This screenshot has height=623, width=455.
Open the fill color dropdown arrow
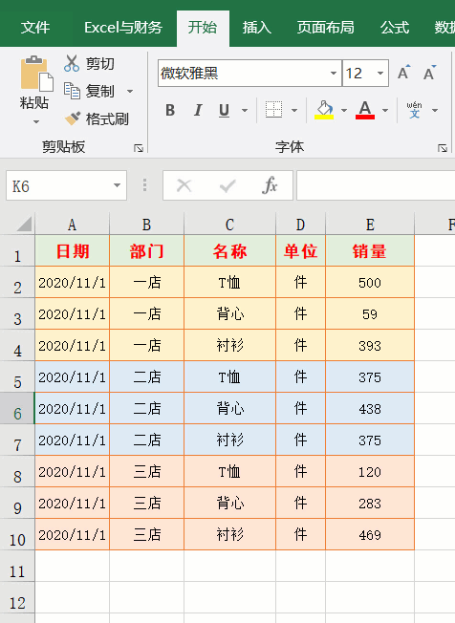344,110
